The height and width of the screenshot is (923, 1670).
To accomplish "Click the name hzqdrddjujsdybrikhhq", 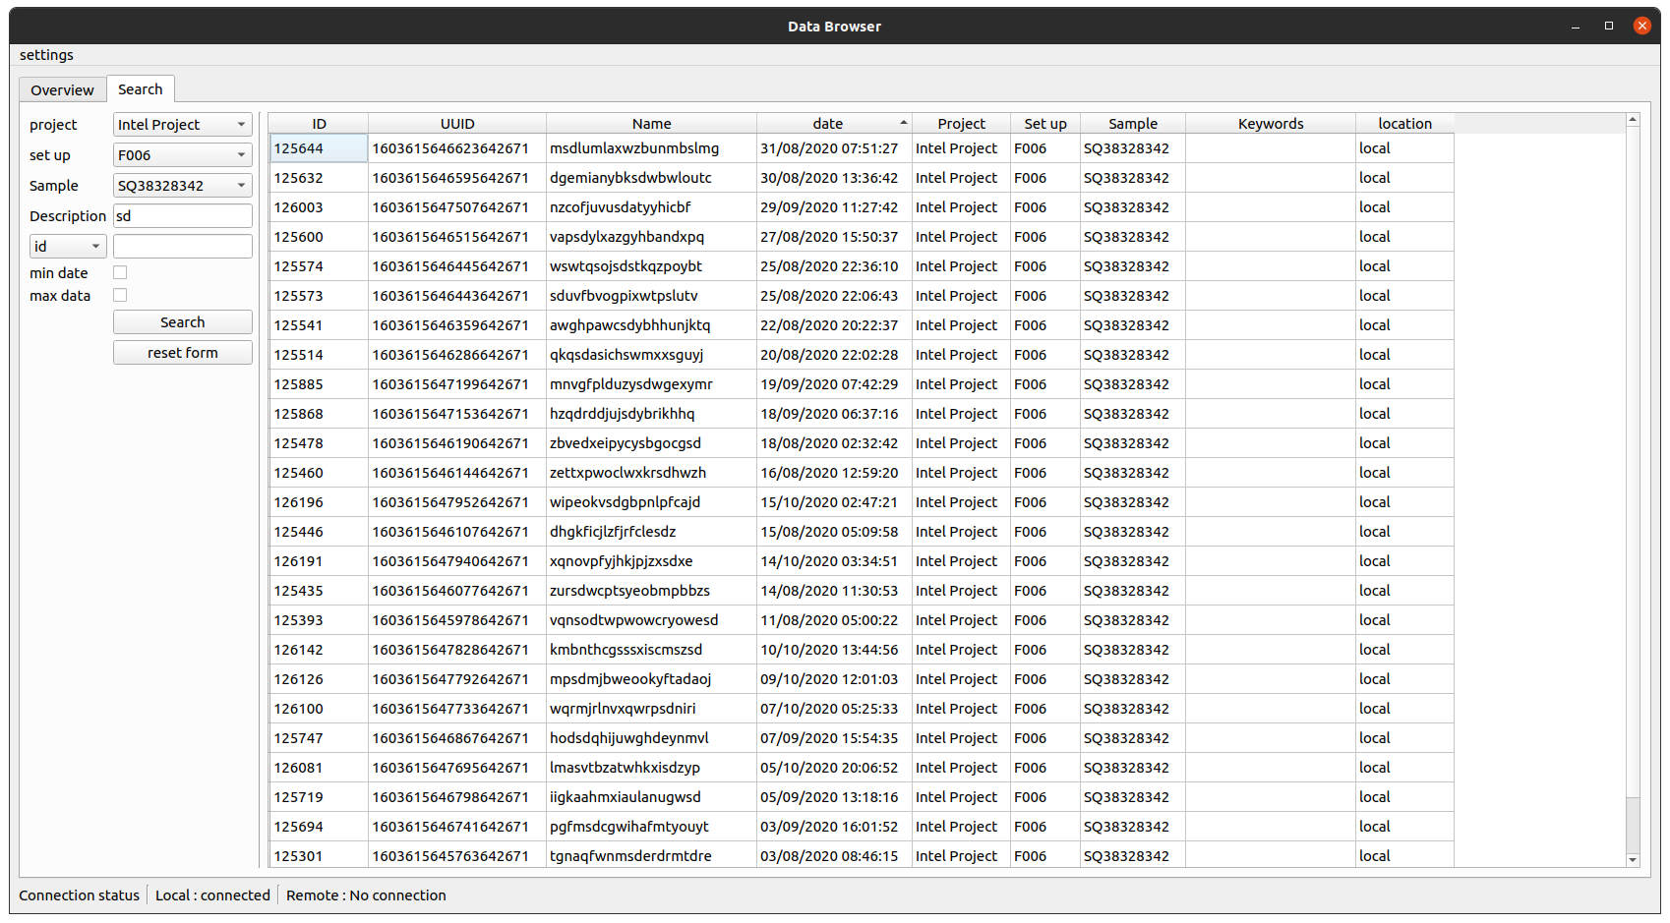I will pyautogui.click(x=651, y=414).
